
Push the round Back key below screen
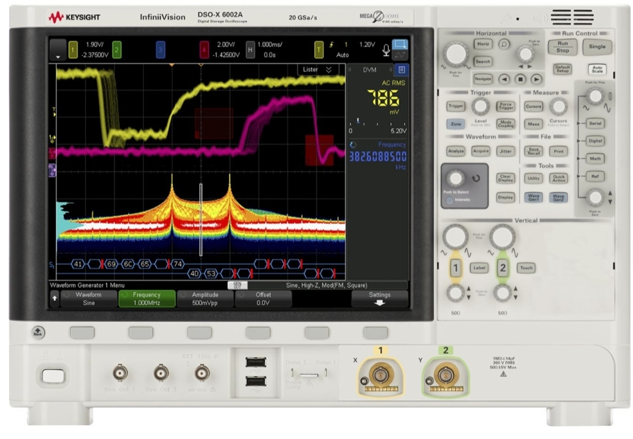pyautogui.click(x=38, y=333)
